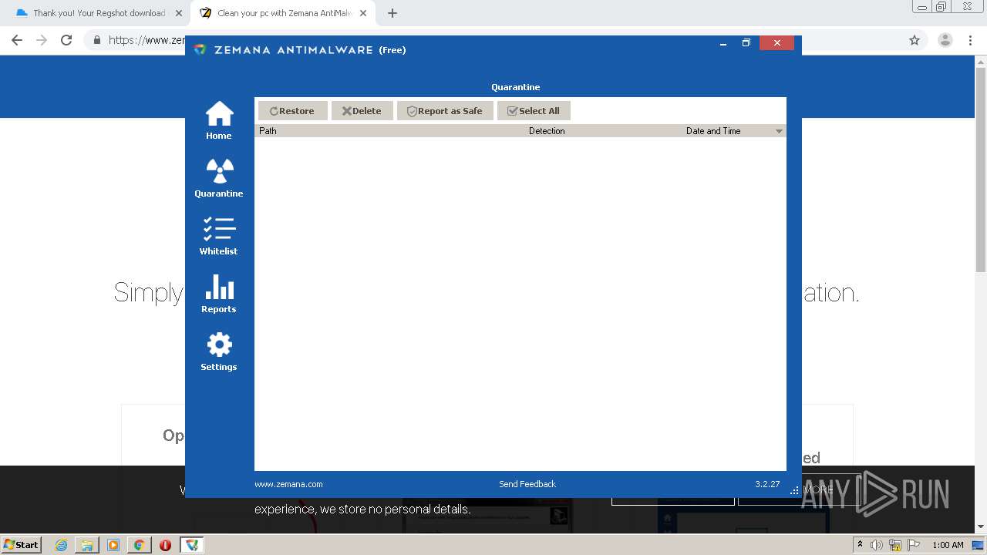
Task: Close the Zemana AntiMalware window
Action: coord(776,43)
